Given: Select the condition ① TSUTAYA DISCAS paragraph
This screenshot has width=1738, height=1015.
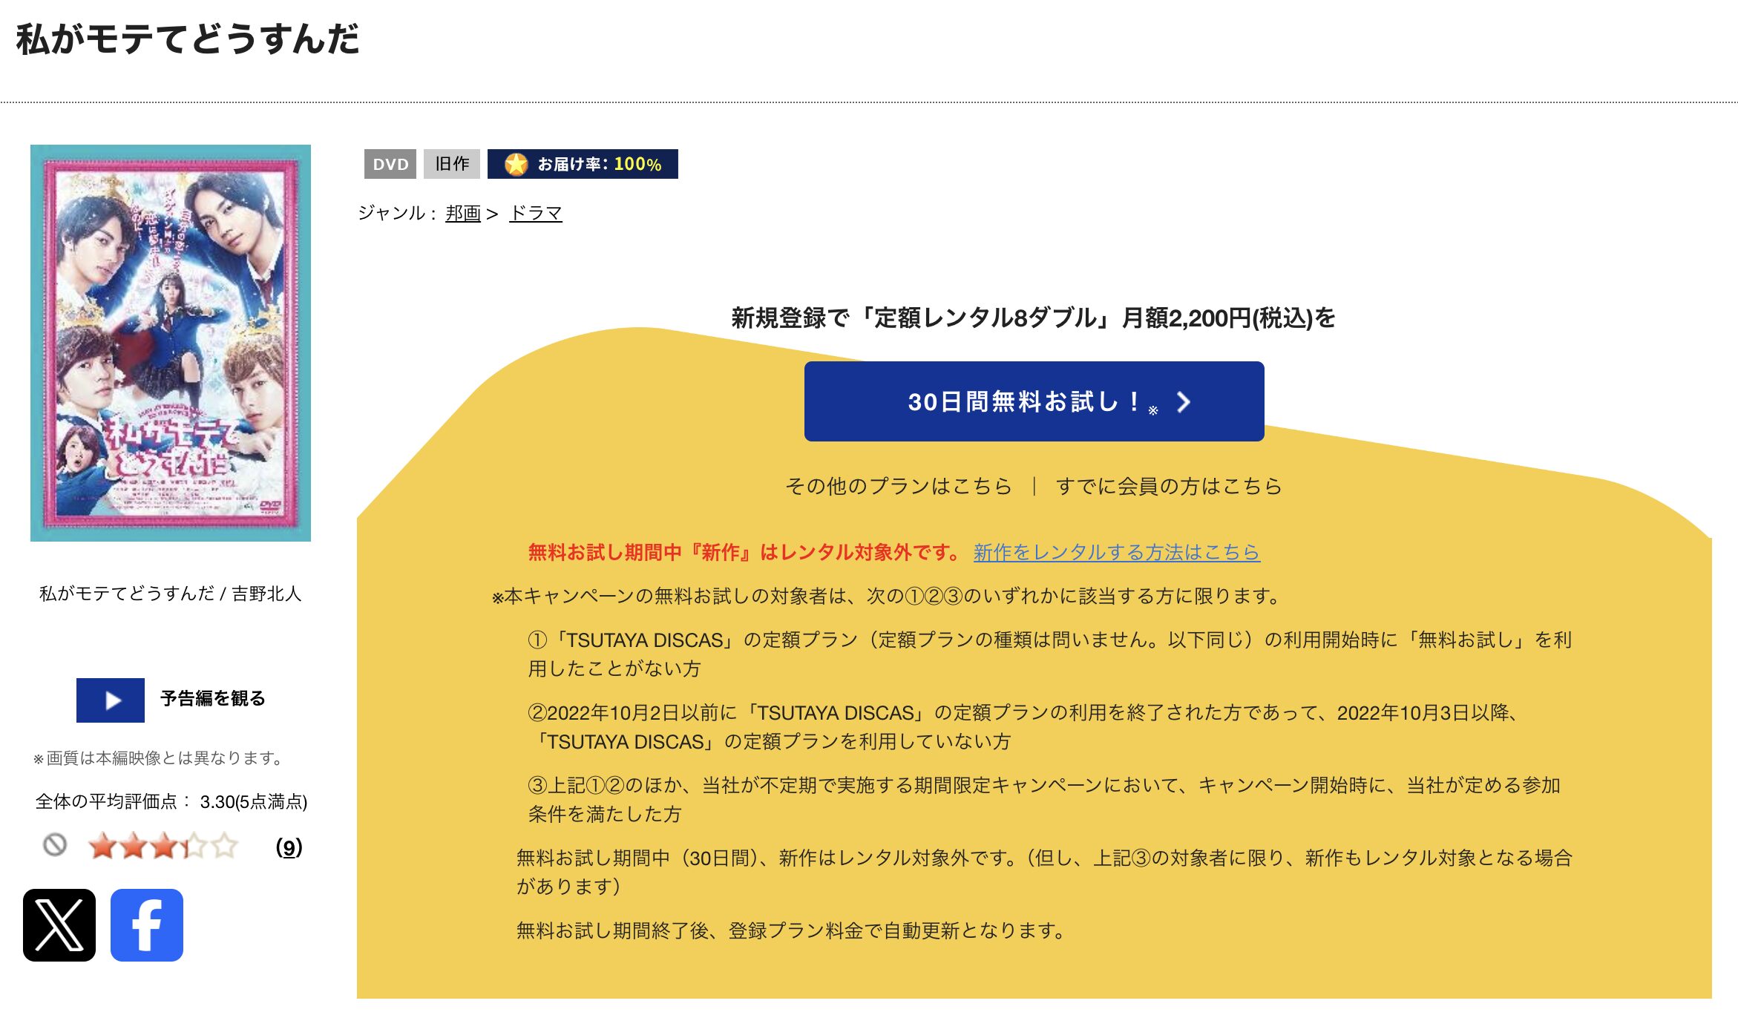Looking at the screenshot, I should (1049, 654).
